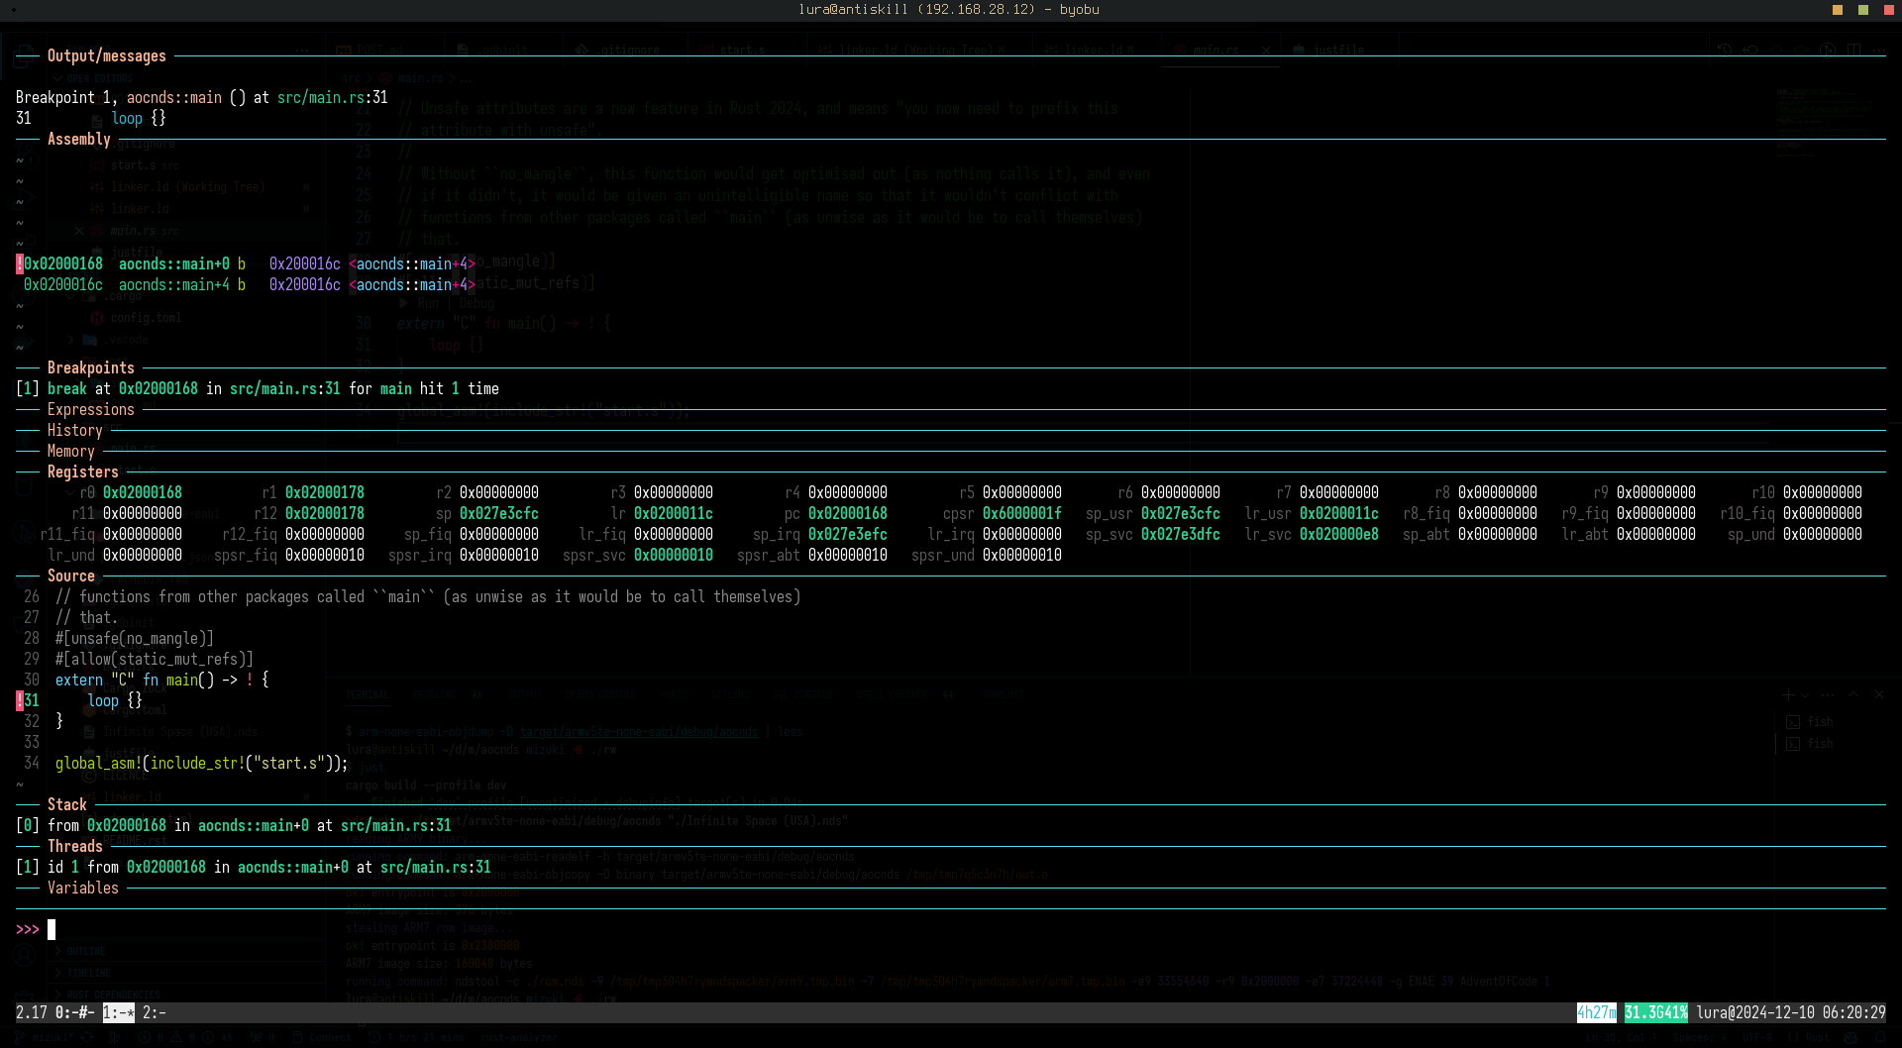Click the memory usage indicator showing 31.3G41%
This screenshot has width=1902, height=1048.
tap(1655, 1012)
